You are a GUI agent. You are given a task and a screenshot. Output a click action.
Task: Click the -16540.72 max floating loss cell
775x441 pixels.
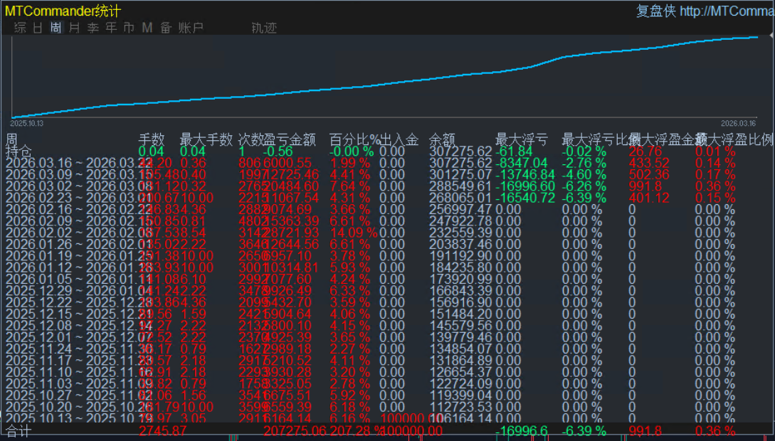tap(525, 198)
